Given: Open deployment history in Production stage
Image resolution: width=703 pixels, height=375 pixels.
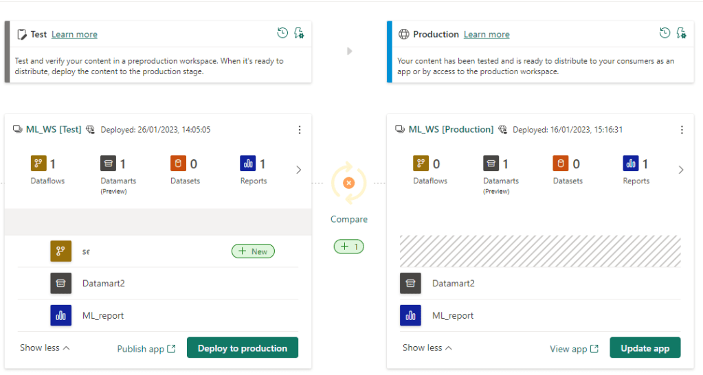Looking at the screenshot, I should point(665,33).
